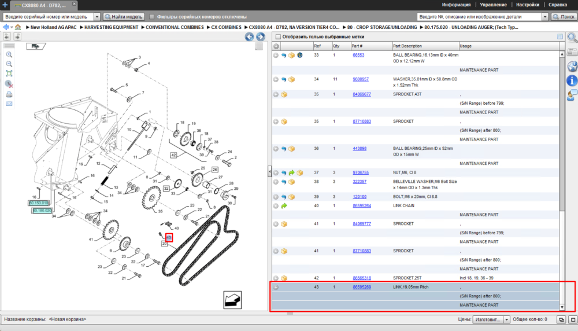Click the parts list scrollbar down arrow

coord(562,307)
